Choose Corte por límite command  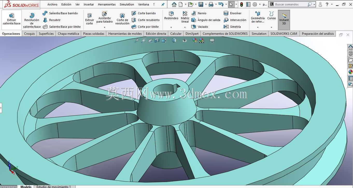[x=145, y=27]
